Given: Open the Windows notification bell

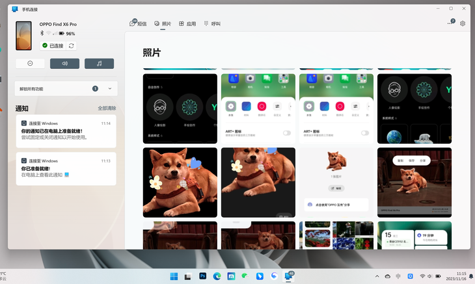Looking at the screenshot, I should pos(471,276).
